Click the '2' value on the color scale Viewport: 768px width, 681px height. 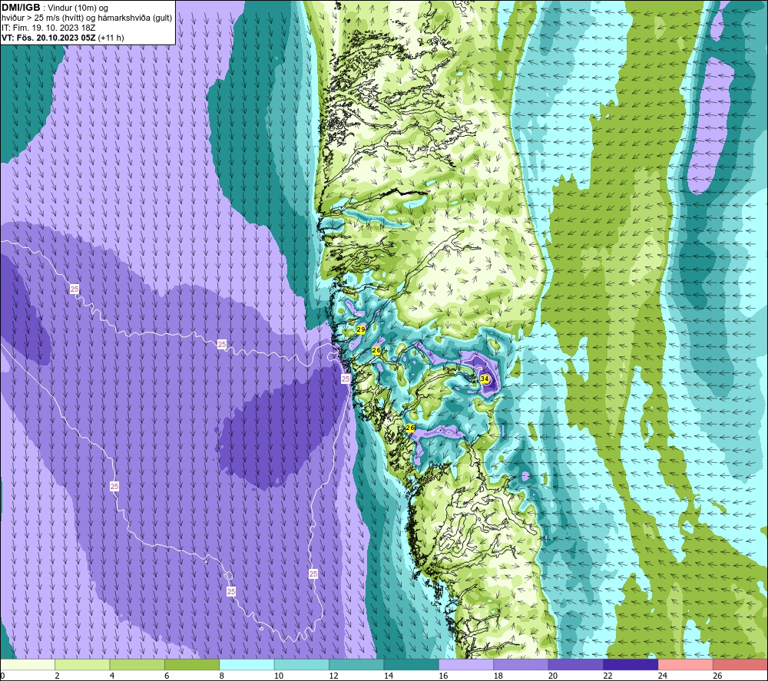(58, 676)
